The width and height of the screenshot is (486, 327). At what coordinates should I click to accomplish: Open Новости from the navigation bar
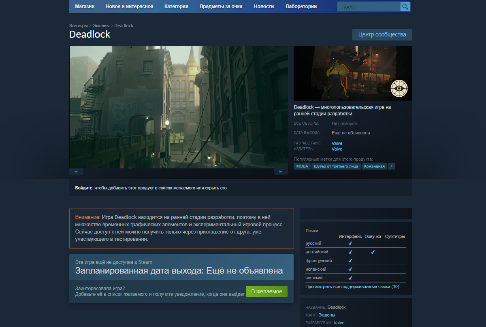(x=264, y=6)
